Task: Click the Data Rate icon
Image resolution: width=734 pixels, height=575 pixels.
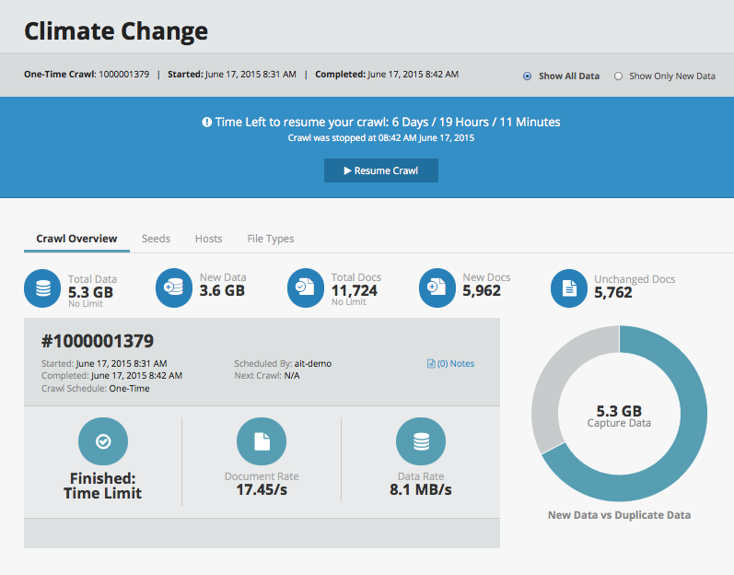Action: 421,442
